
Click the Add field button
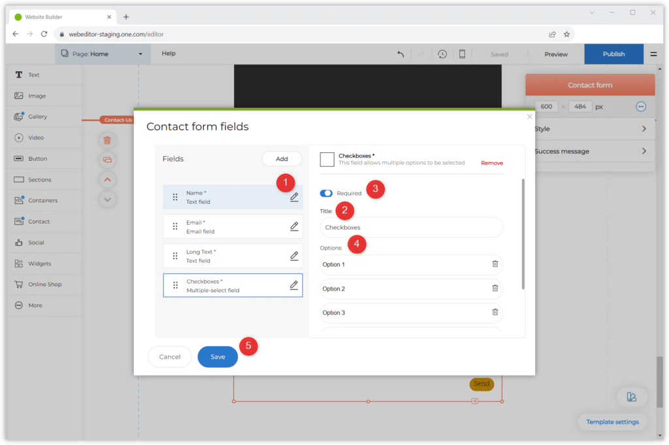pos(282,159)
